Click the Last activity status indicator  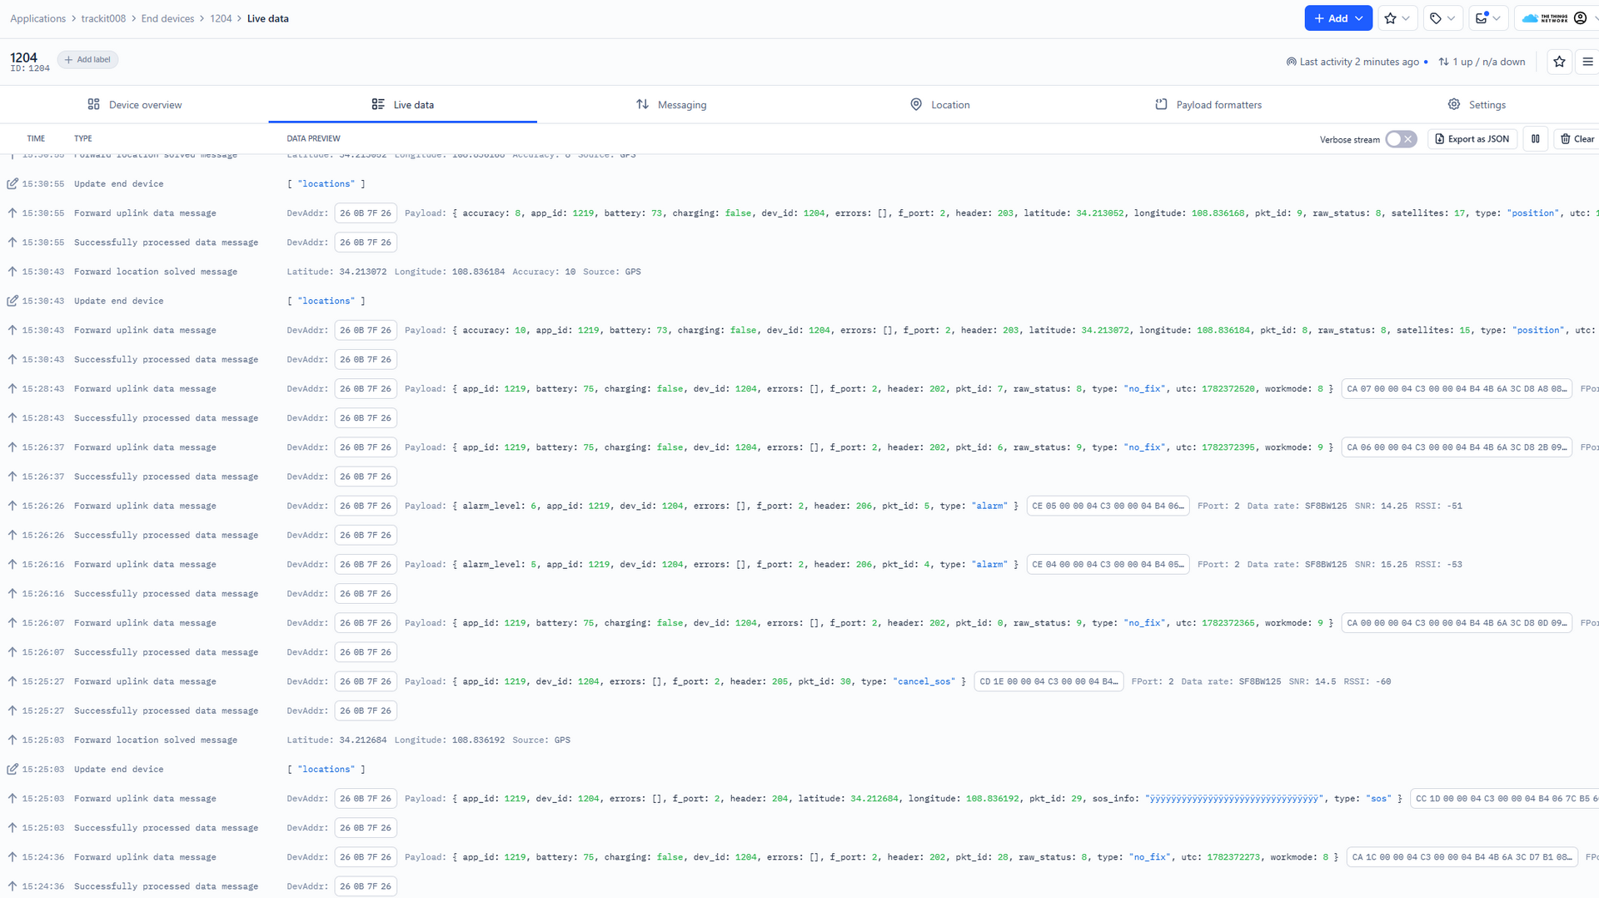(1357, 62)
